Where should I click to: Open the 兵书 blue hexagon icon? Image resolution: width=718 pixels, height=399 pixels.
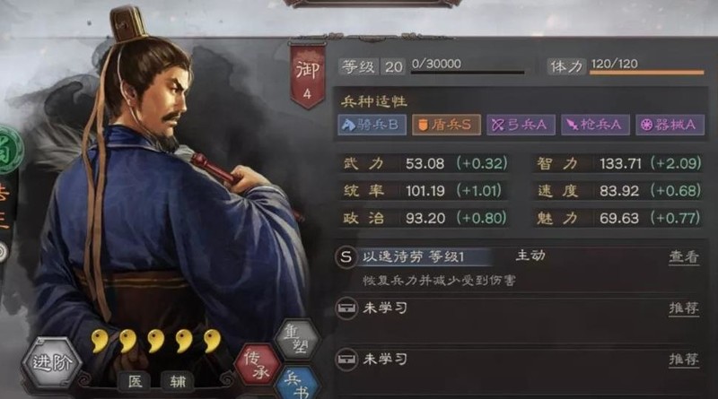297,384
